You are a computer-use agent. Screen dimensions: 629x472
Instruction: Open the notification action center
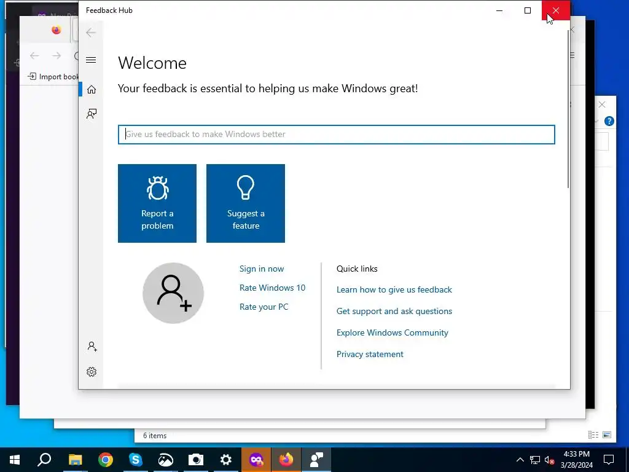pos(609,460)
